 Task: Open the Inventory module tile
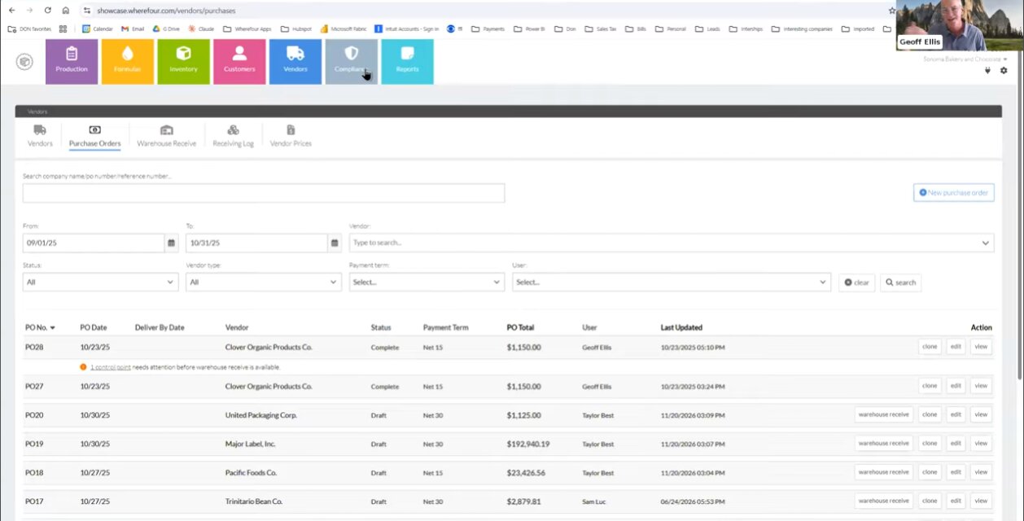pos(183,61)
